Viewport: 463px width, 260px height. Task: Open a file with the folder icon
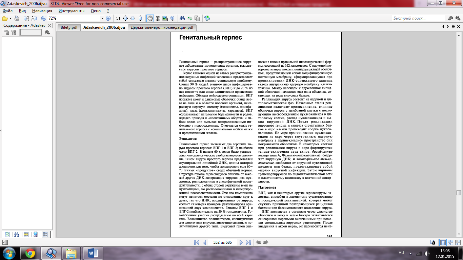coord(5,18)
